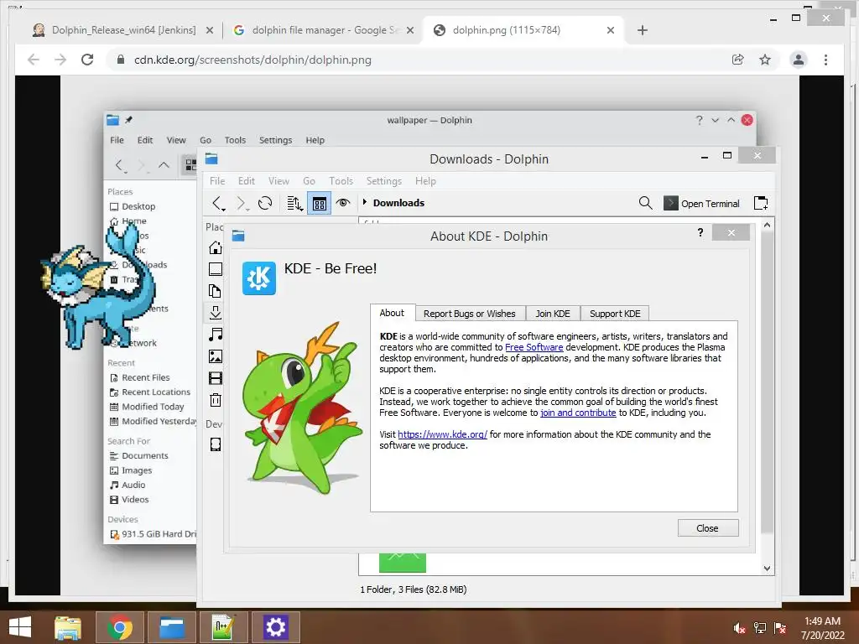Select the Pictures icon in Places panel
This screenshot has width=859, height=644.
pos(216,356)
